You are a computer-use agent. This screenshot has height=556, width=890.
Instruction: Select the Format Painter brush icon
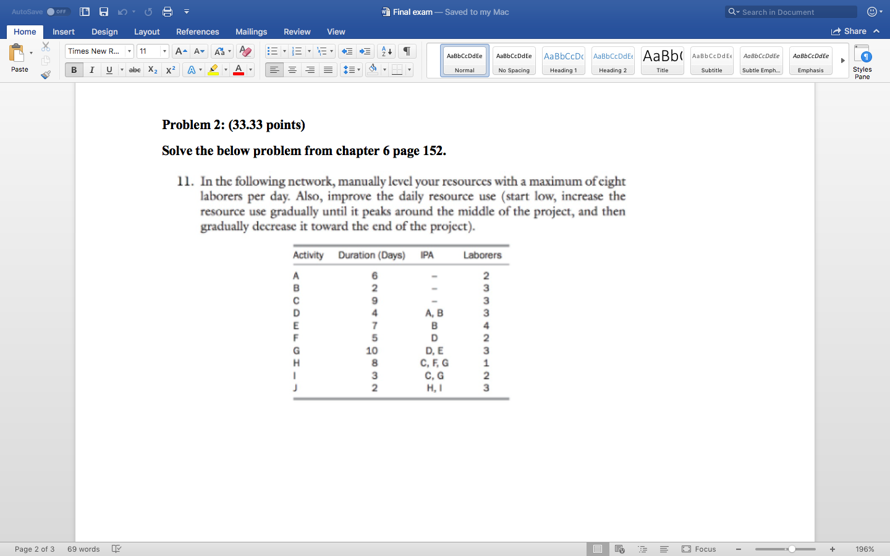click(46, 75)
